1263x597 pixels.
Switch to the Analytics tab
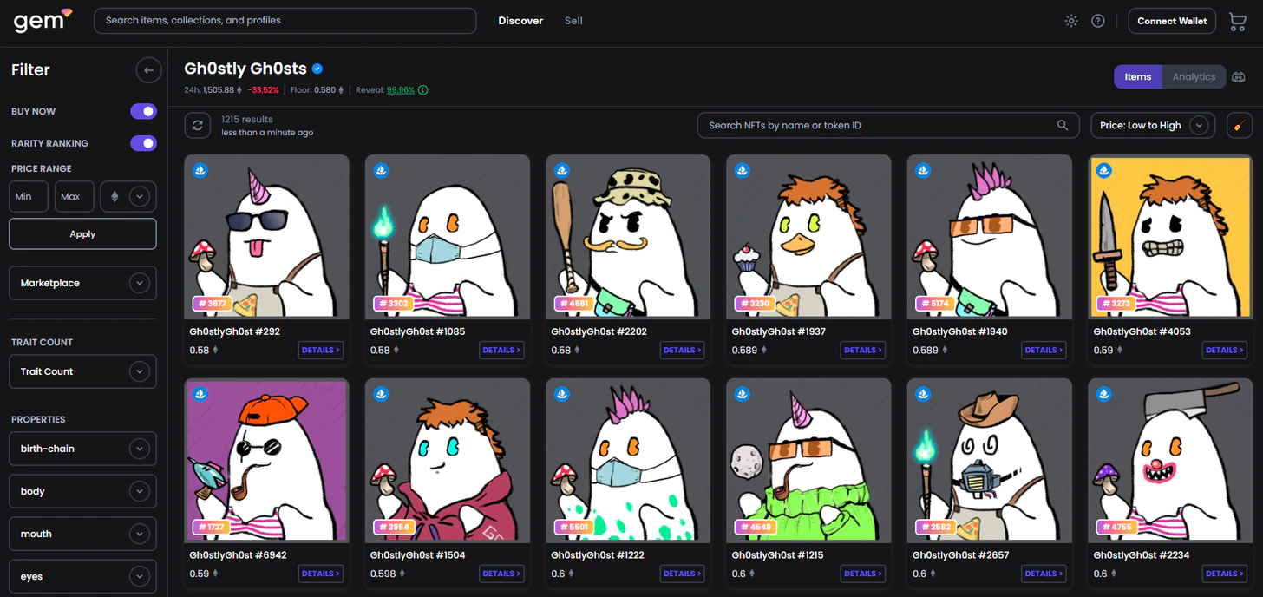click(x=1194, y=77)
